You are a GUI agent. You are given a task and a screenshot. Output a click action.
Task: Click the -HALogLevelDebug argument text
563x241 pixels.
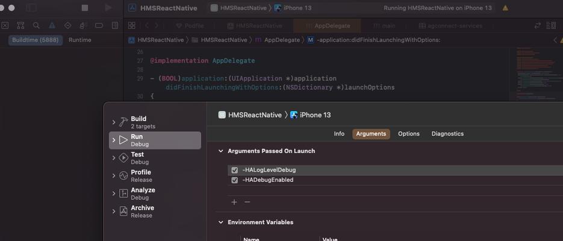[x=269, y=171]
